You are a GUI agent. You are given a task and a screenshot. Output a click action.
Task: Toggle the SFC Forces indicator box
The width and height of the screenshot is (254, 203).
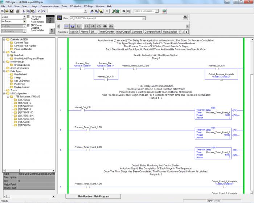29,25
